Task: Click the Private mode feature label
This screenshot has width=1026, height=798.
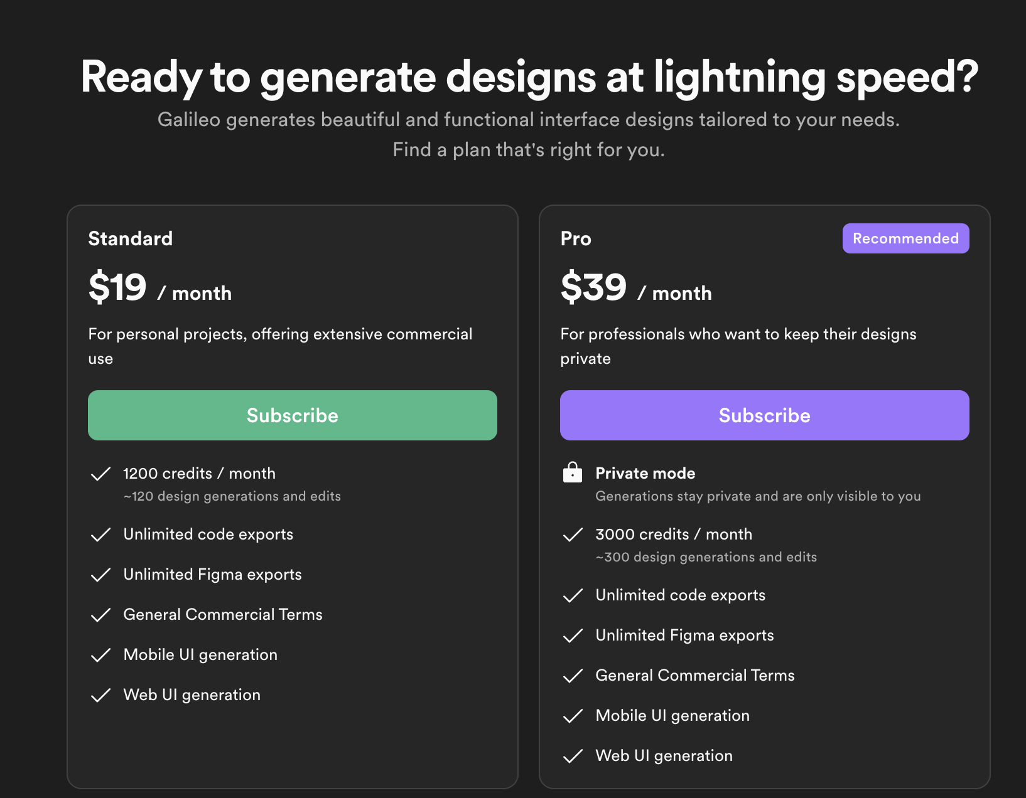Action: pos(645,473)
